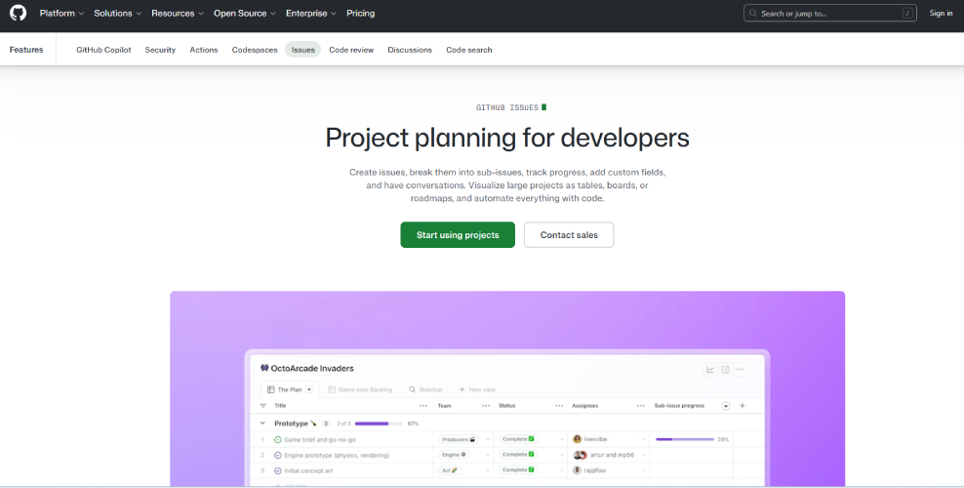Click the filter icon left of Title column
Screen dimensions: 964x488
point(262,405)
